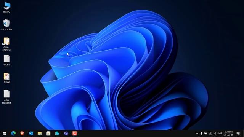Open the network connections tray icon

(x=210, y=134)
